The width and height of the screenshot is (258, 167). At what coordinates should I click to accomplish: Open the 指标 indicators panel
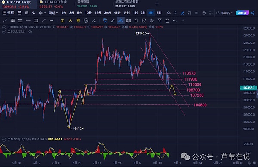(9, 12)
